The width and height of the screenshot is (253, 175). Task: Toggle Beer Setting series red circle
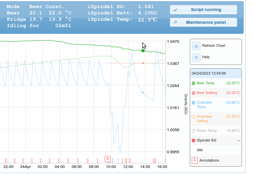pyautogui.click(x=193, y=93)
